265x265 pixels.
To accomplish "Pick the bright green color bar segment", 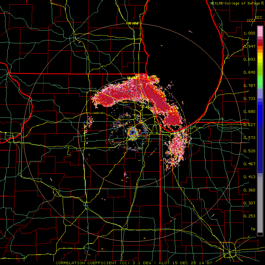I will [260, 80].
